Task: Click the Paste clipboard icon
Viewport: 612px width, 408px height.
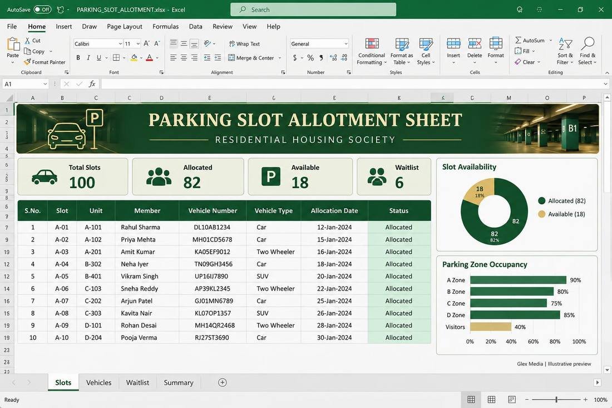Action: click(x=13, y=44)
